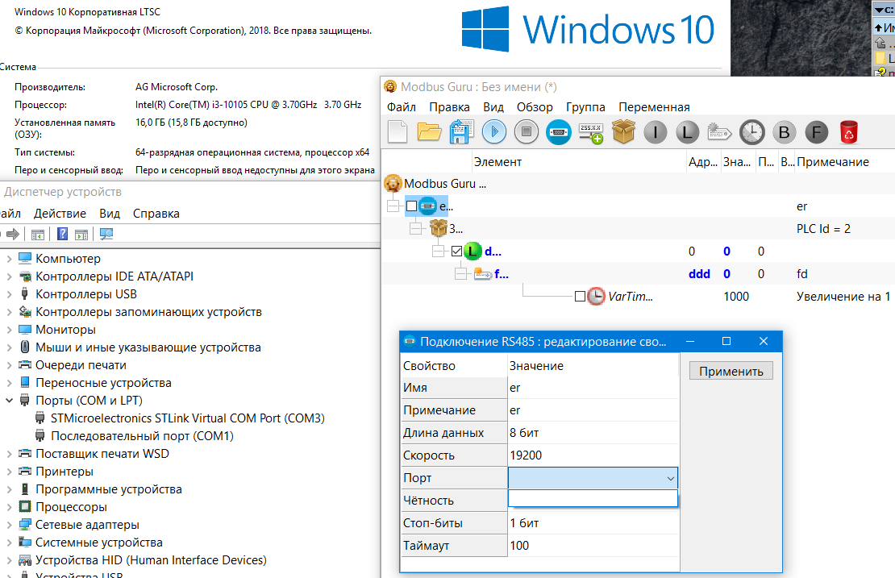Create a new file in Modbus Guru toolbar
This screenshot has height=578, width=895.
click(398, 132)
